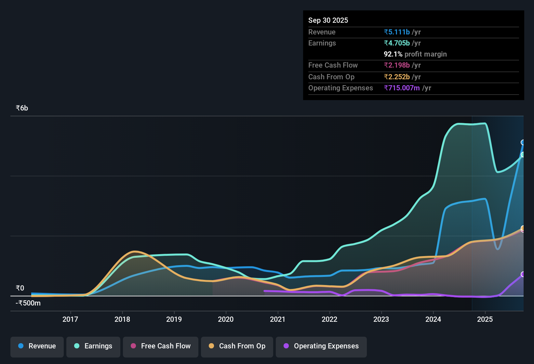534x364 pixels.
Task: Expand the Earnings row details
Action: [x=322, y=43]
